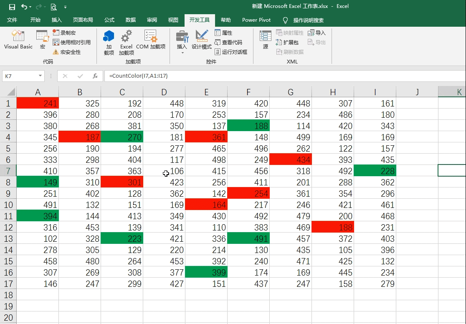The width and height of the screenshot is (466, 324).
Task: Click the Save icon in title bar
Action: click(12, 7)
